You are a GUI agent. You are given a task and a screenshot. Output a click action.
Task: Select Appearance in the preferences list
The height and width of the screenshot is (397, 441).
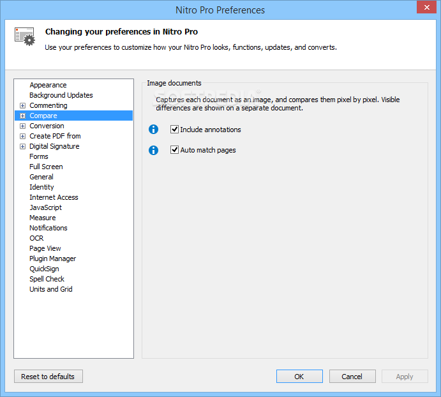[x=48, y=85]
